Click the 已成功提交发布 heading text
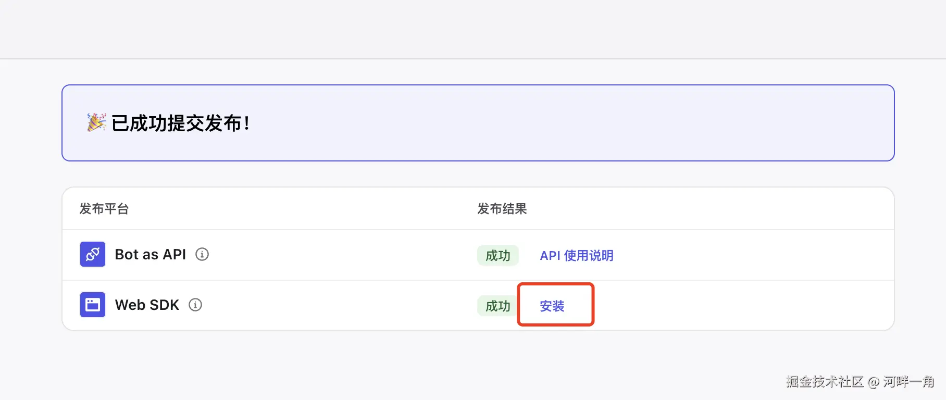 180,123
